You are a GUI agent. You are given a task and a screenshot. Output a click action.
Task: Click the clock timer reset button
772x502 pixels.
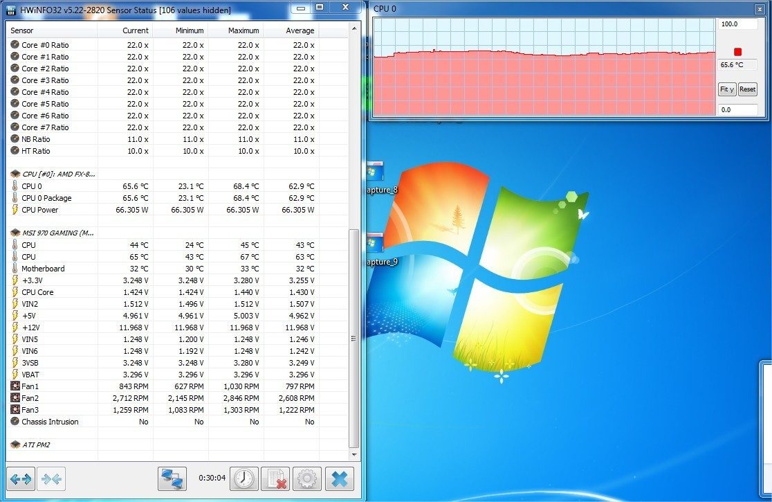pos(243,479)
